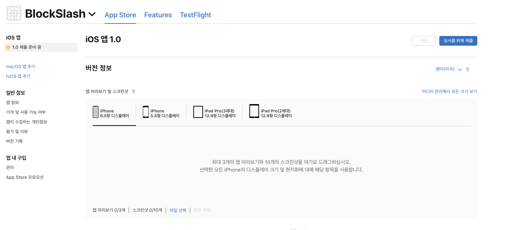
Task: Click the iOS 앱 1.0 heading
Action: [x=103, y=39]
